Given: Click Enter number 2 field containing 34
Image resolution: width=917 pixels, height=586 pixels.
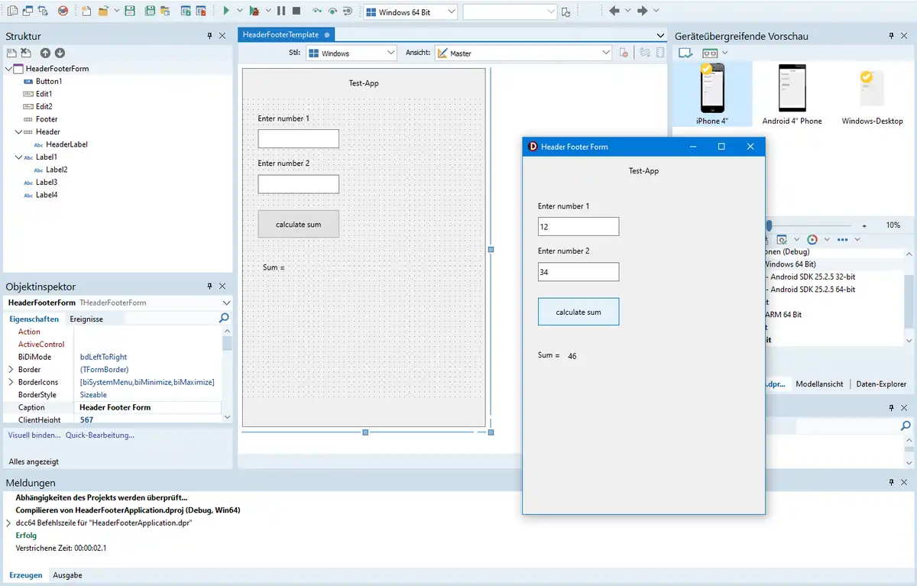Looking at the screenshot, I should click(578, 272).
